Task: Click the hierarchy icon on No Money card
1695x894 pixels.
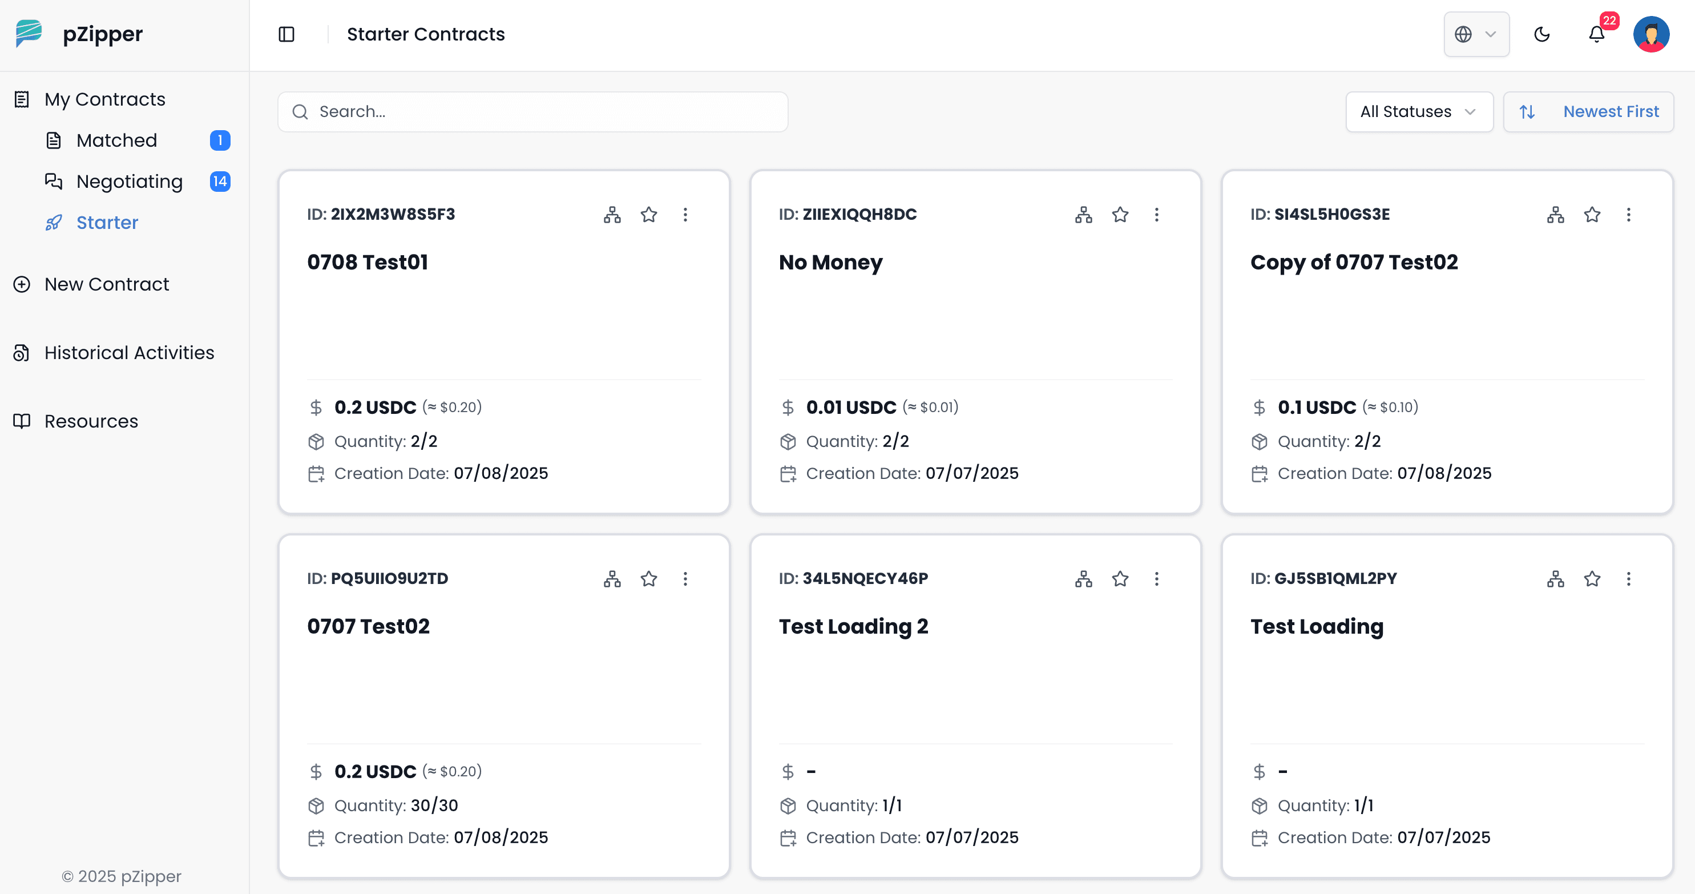Action: (1083, 215)
